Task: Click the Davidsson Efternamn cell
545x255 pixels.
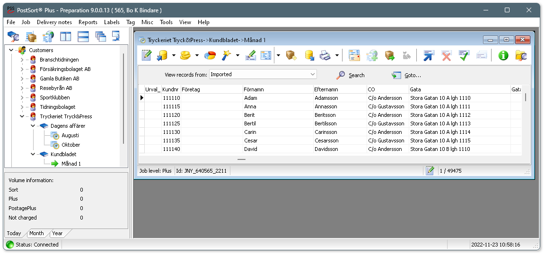Action: coord(340,149)
